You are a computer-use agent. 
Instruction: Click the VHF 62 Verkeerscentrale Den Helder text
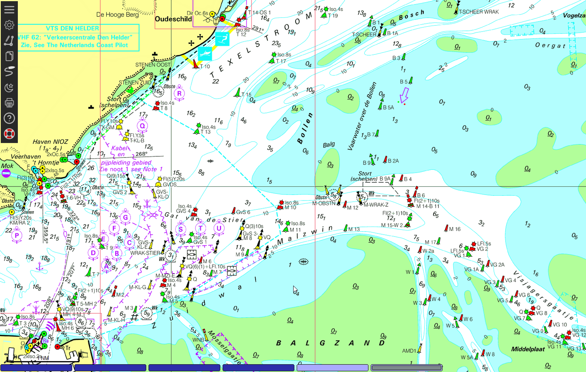point(75,37)
